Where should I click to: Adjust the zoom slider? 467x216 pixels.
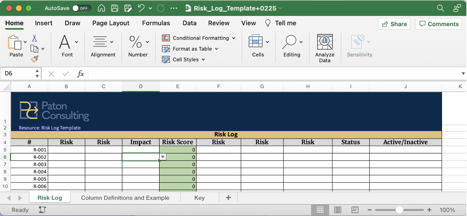pyautogui.click(x=400, y=210)
